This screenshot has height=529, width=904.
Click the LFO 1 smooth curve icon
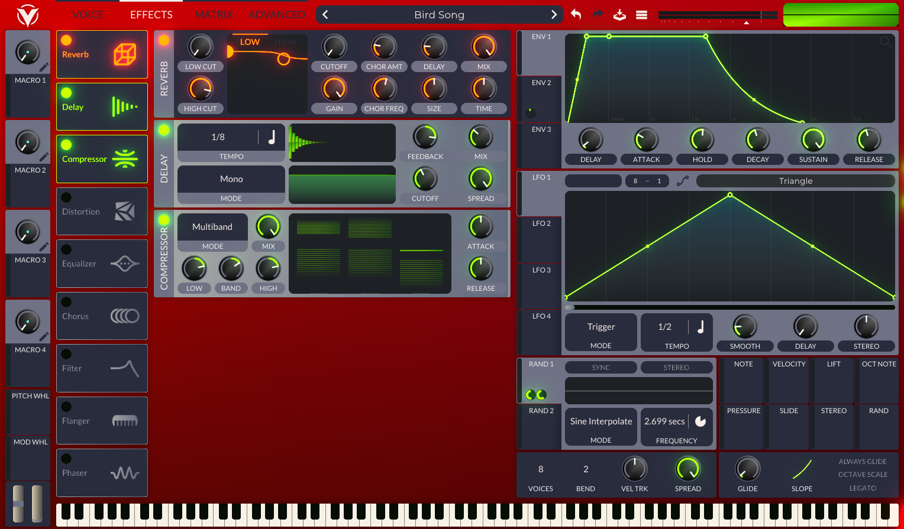(x=683, y=181)
